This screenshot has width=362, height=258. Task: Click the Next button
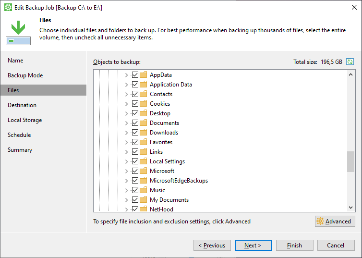(x=253, y=246)
